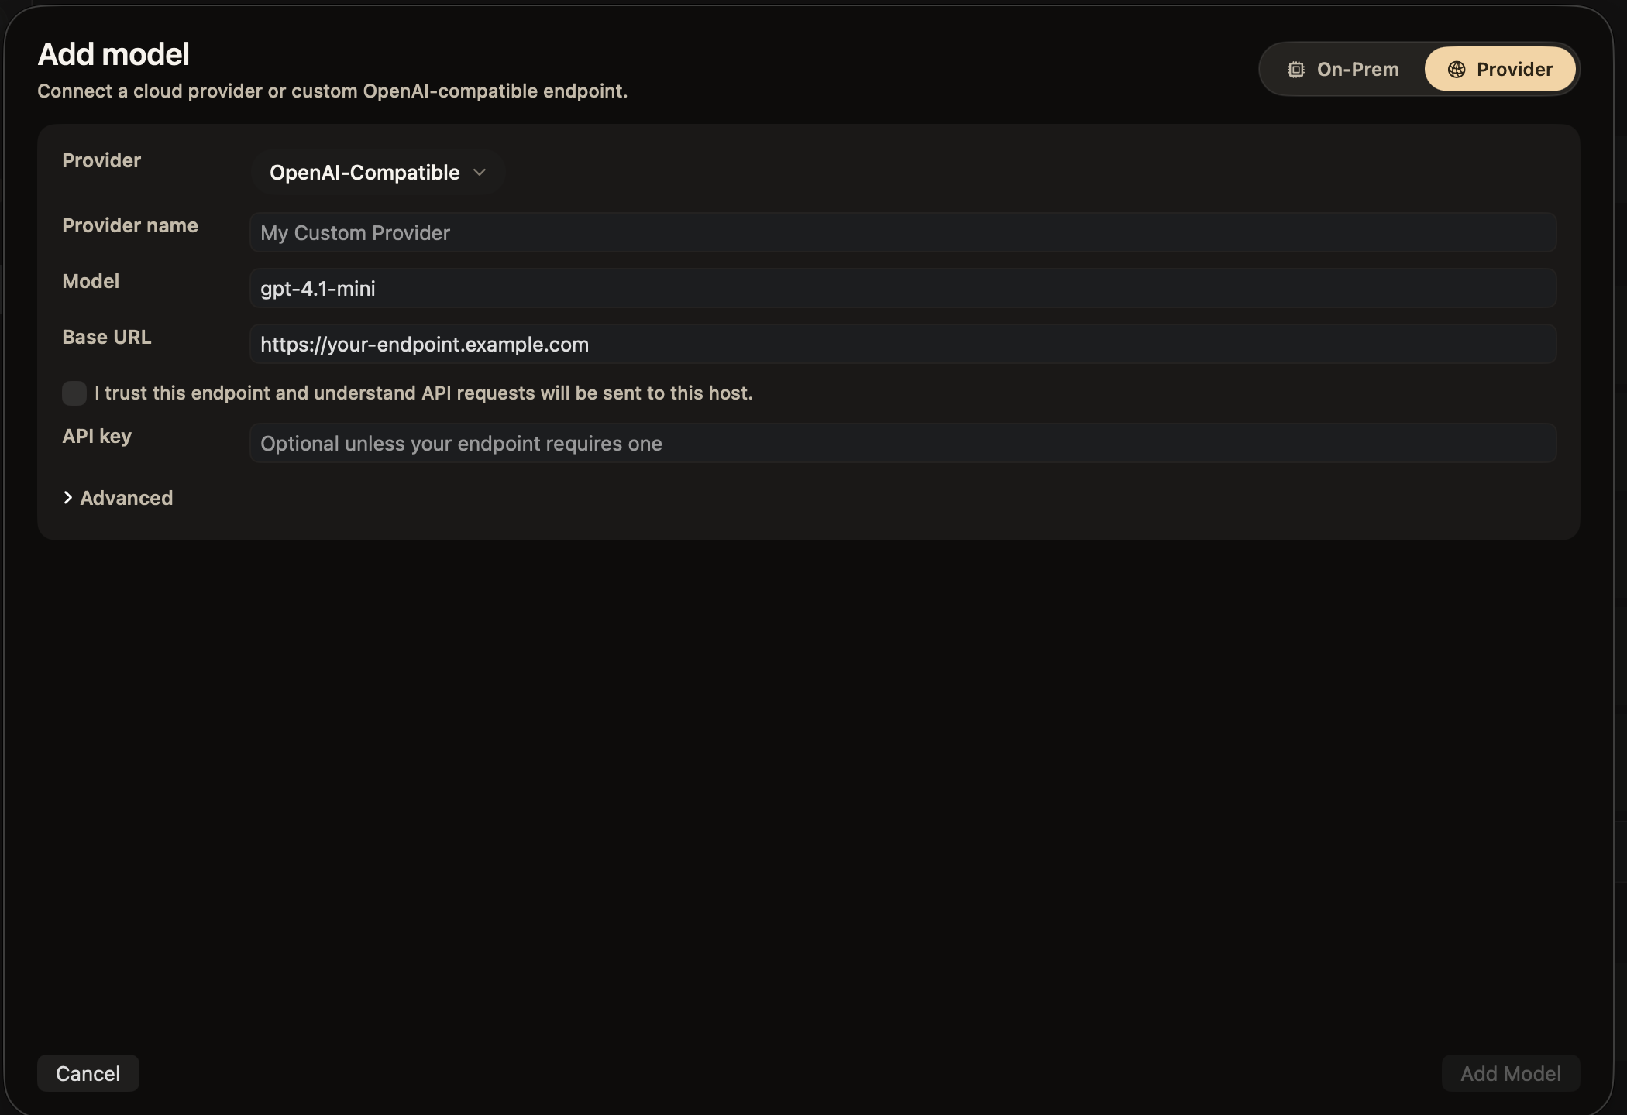Screen dimensions: 1627x1115
Task: Click Cancel to dismiss the dialog
Action: coord(88,1073)
